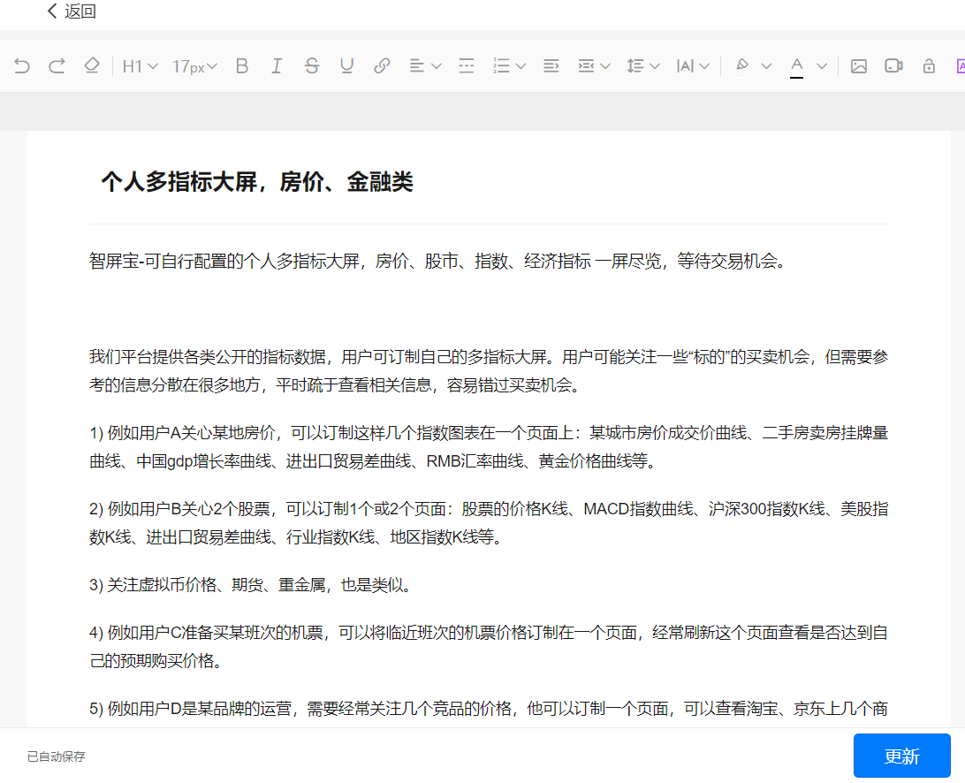
Task: Click the paragraph 1) 例如用户A关心某地房价
Action: pos(489,447)
